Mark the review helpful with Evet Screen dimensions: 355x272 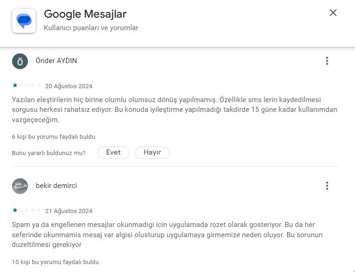point(113,153)
